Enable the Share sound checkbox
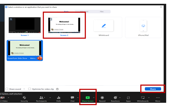The width and height of the screenshot is (170, 107). pos(7,89)
